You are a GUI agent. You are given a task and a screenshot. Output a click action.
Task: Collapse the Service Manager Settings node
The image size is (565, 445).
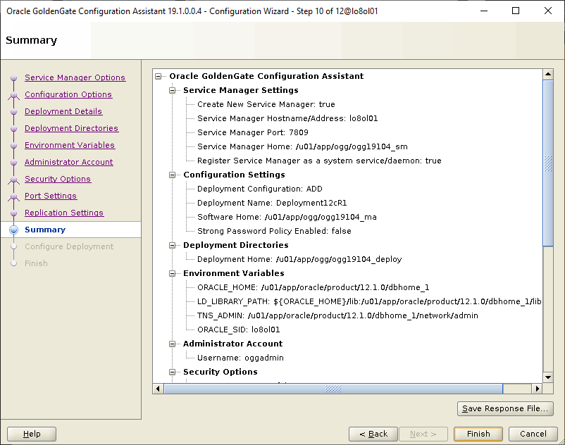[x=173, y=90]
